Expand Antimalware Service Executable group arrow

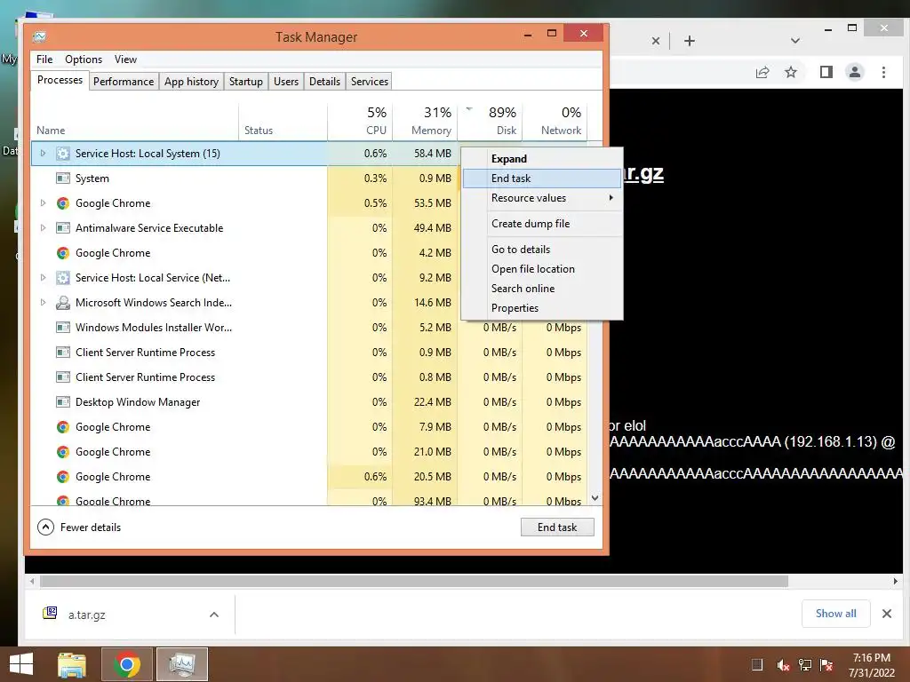pos(43,228)
